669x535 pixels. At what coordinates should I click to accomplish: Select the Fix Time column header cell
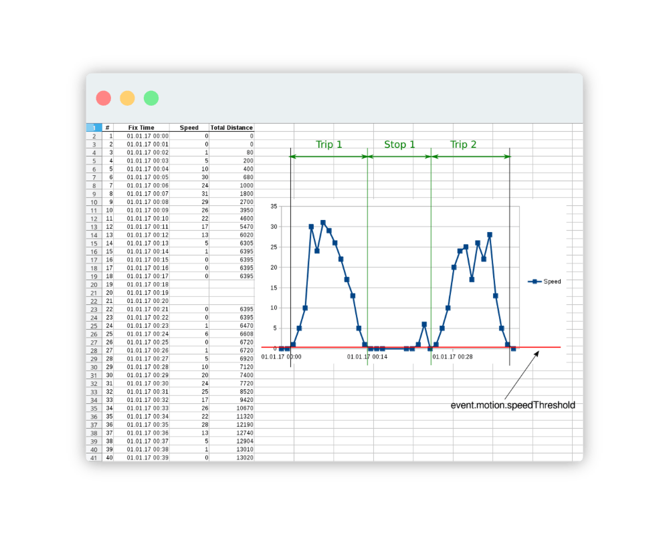(141, 128)
